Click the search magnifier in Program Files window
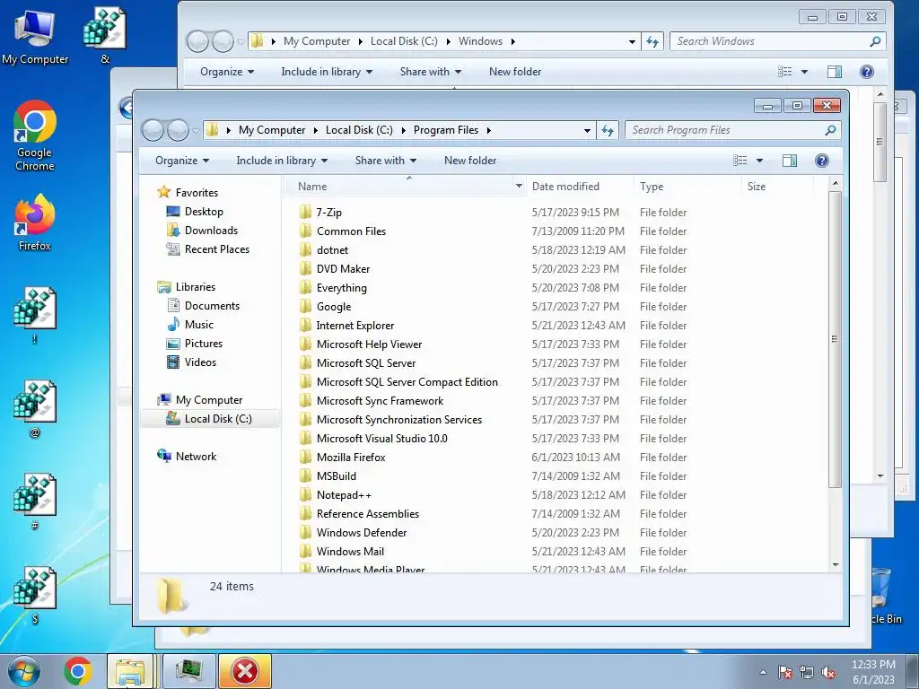 click(x=830, y=130)
